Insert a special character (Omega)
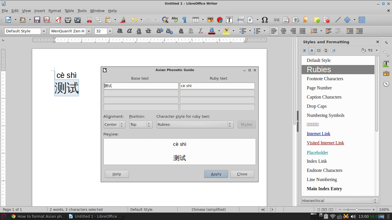This screenshot has width=392, height=220. tap(265, 20)
